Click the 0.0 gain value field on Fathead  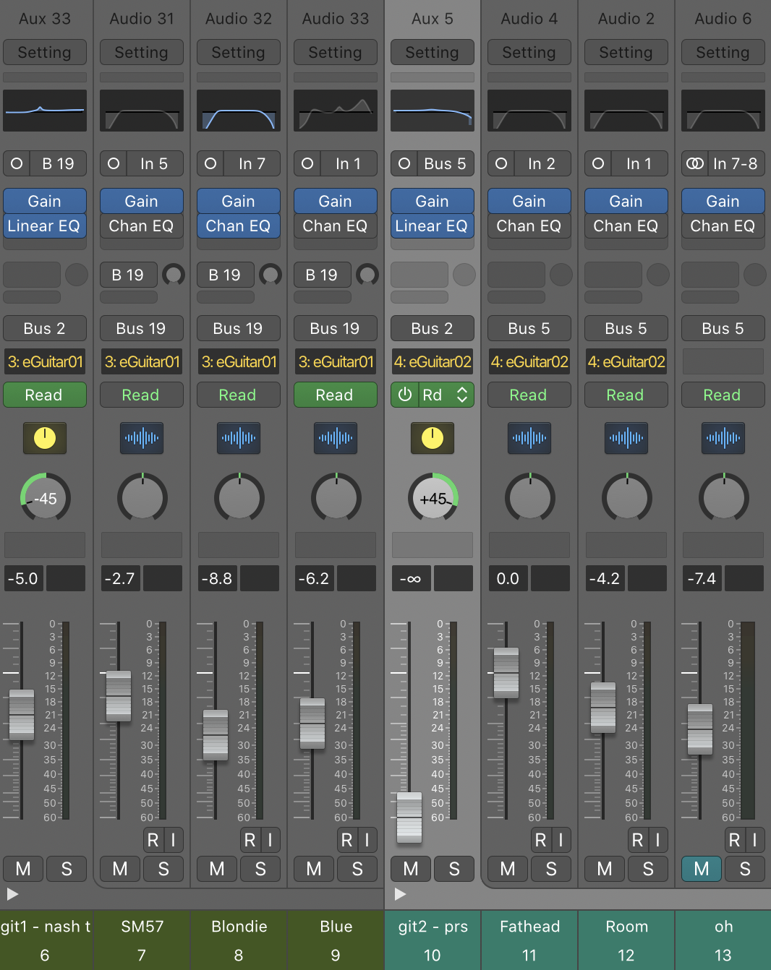(508, 578)
